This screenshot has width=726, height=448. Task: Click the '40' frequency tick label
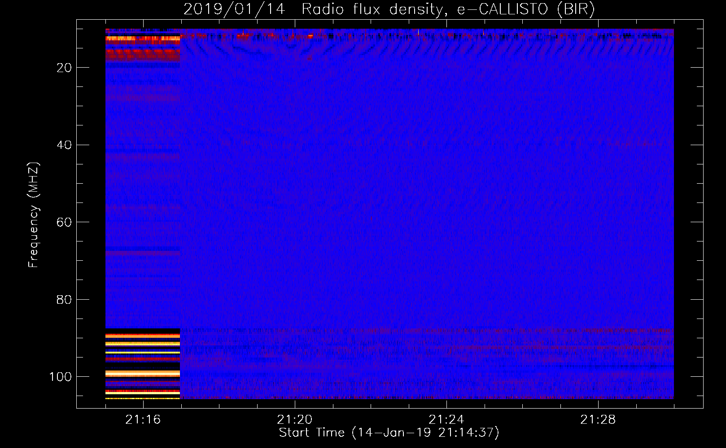[64, 145]
